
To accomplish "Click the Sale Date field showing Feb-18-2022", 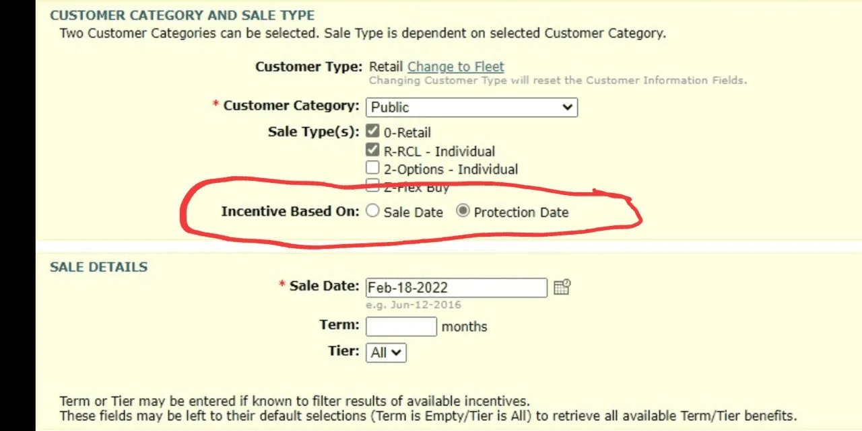I will pyautogui.click(x=456, y=288).
